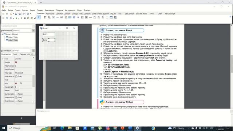Select Edit1: TEdit in component tree
The height and width of the screenshot is (131, 233).
point(13,37)
